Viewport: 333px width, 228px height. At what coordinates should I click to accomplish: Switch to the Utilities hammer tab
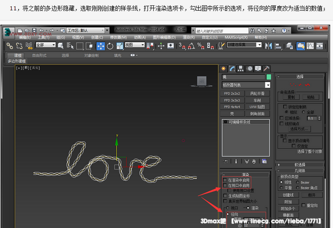coord(266,68)
